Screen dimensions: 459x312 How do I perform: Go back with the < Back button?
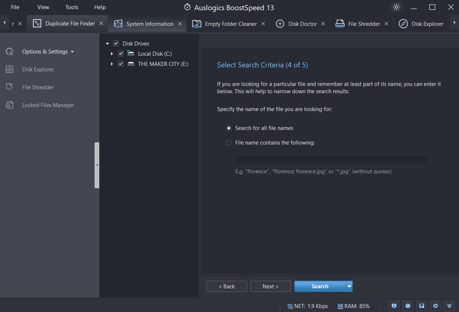[227, 287]
